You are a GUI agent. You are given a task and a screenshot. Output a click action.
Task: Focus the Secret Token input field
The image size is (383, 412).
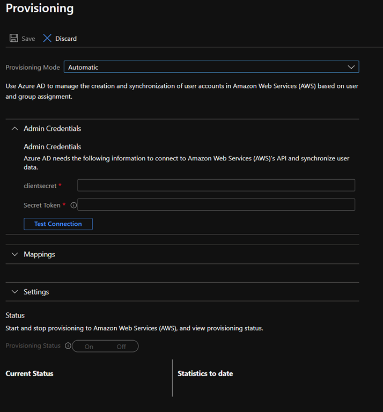(x=216, y=205)
